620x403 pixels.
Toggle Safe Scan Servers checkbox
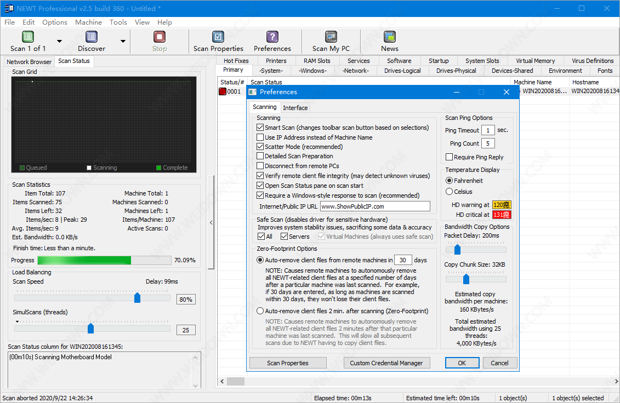[x=285, y=237]
